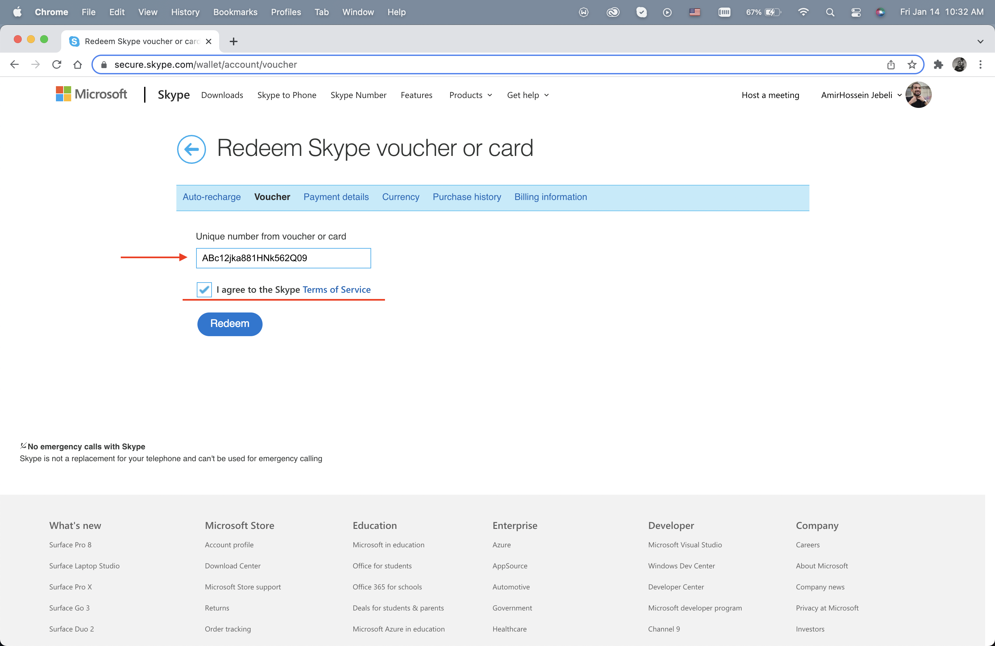The width and height of the screenshot is (995, 646).
Task: Open the Azure footer link
Action: pyautogui.click(x=502, y=544)
